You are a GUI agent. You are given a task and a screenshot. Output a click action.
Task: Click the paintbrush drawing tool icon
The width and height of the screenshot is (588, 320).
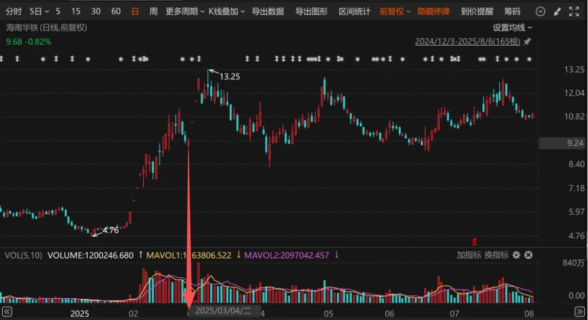(556, 11)
